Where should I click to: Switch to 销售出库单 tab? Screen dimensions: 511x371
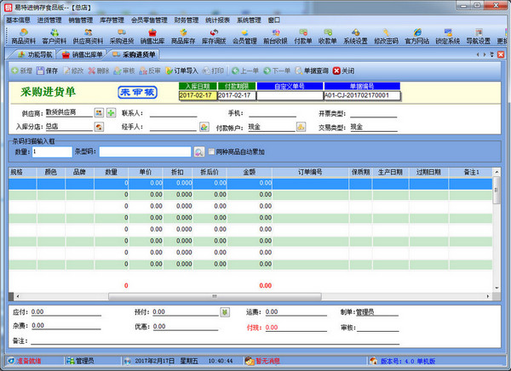coord(83,54)
